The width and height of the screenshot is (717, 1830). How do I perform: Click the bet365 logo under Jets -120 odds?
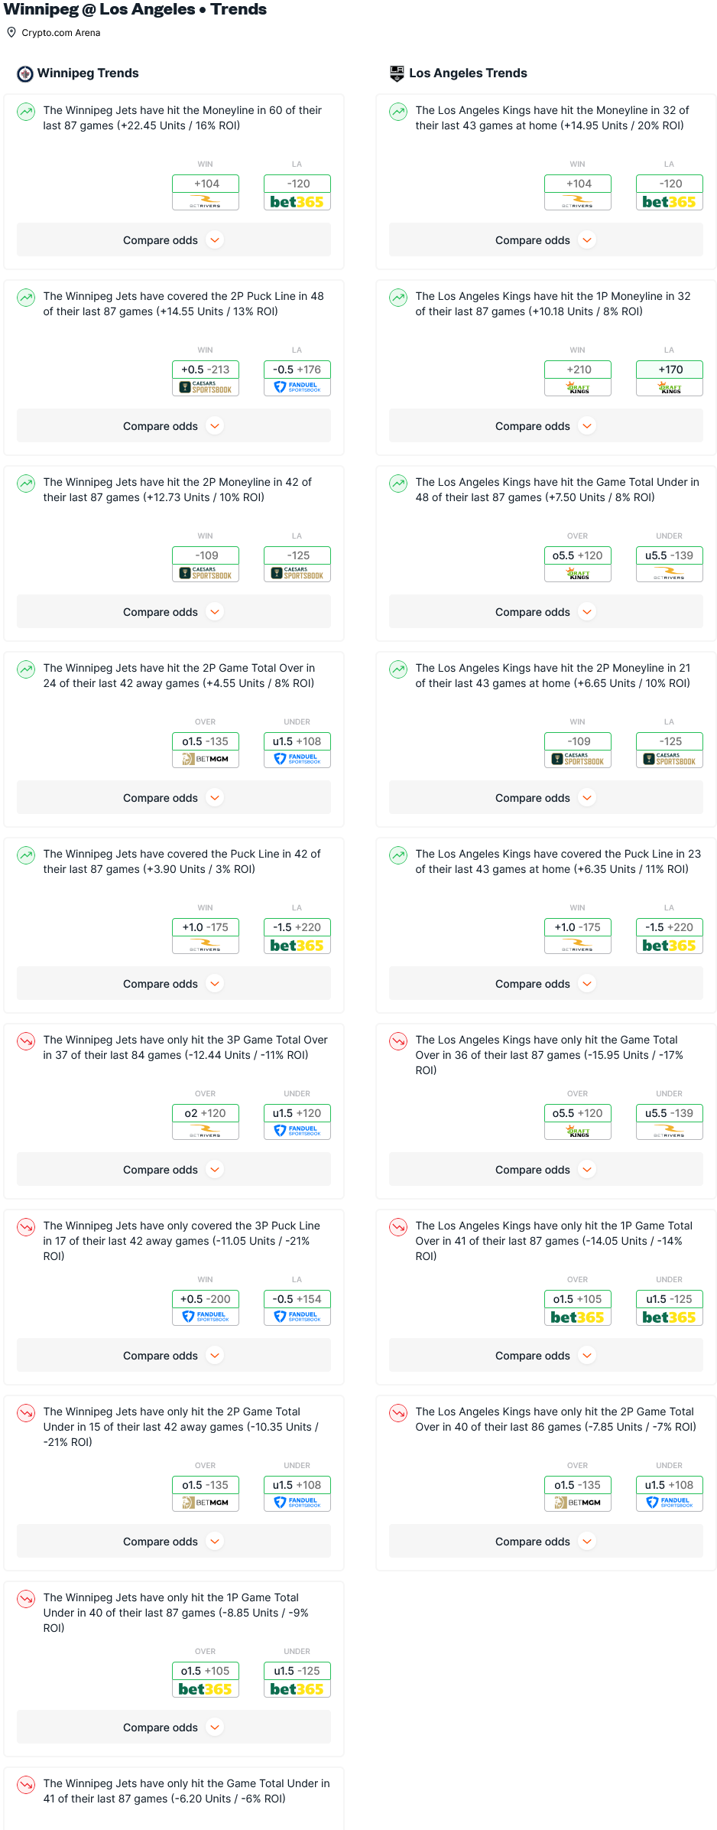click(297, 202)
